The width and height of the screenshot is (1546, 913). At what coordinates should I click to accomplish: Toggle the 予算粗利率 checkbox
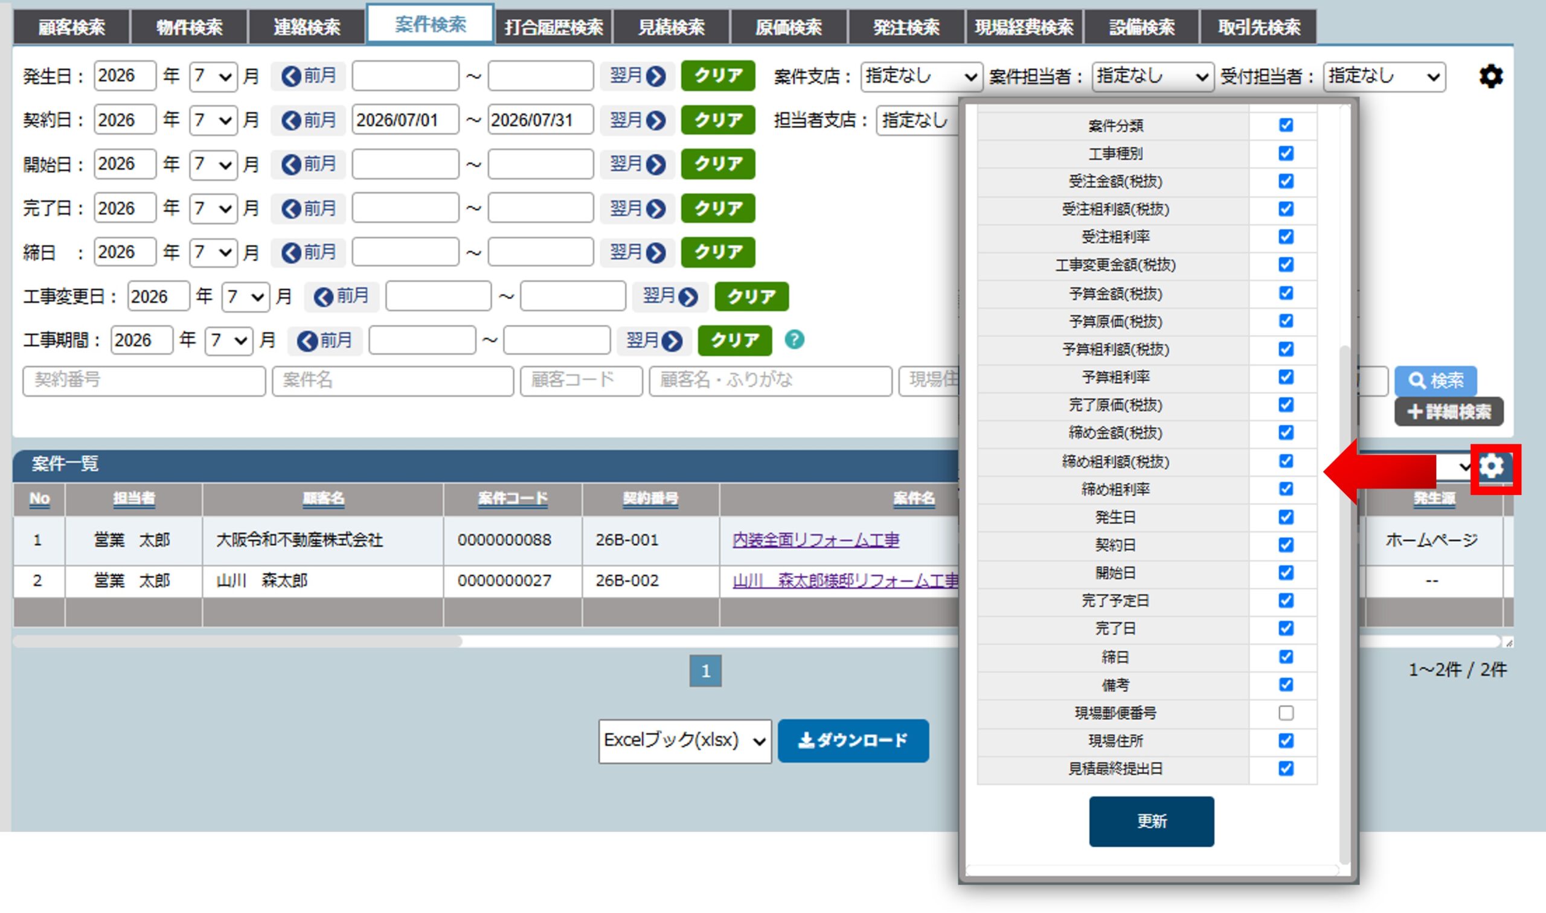(x=1286, y=377)
